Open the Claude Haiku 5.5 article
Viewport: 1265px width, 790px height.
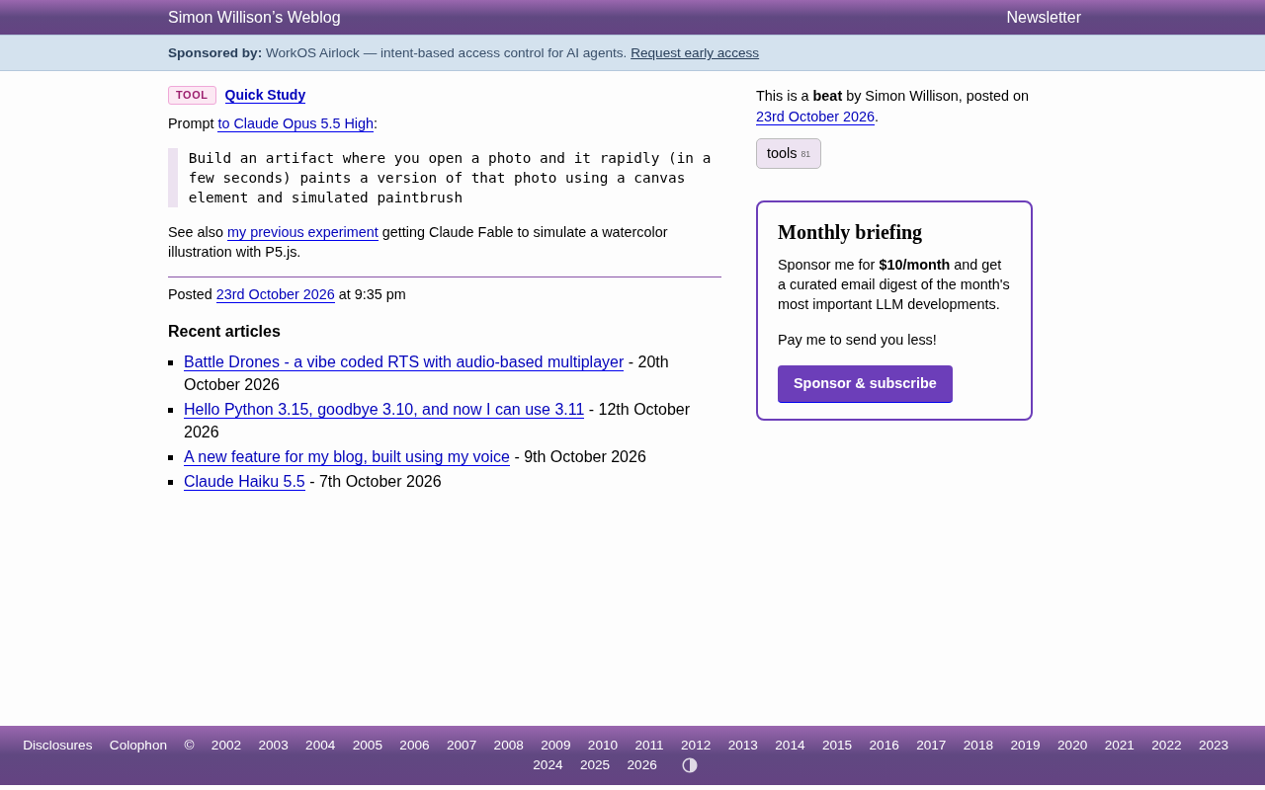[x=244, y=482]
